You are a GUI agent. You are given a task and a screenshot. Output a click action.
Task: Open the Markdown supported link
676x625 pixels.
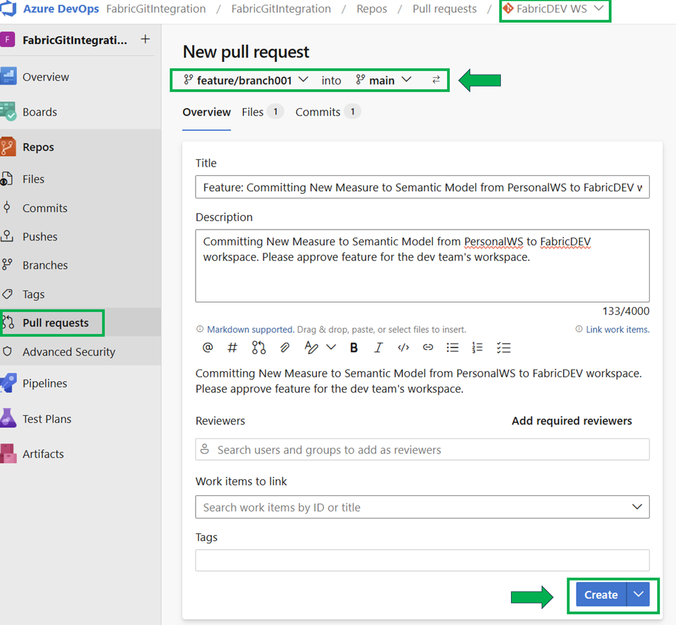[250, 329]
